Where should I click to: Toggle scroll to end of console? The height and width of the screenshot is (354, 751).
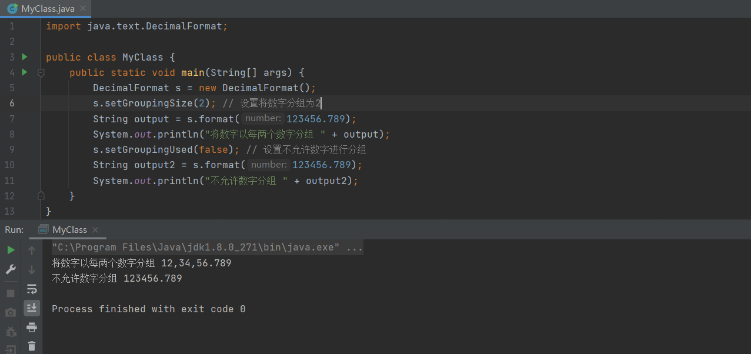(32, 308)
